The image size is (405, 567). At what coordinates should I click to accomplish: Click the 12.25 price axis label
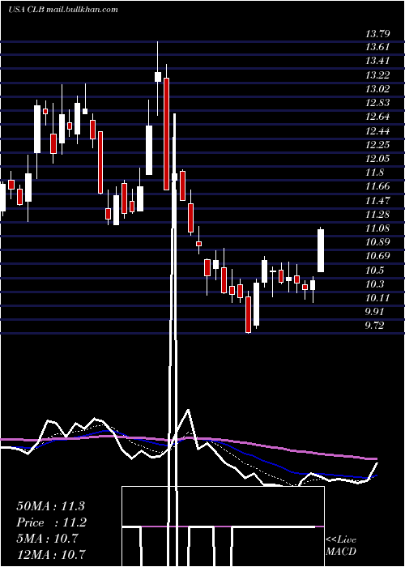tap(377, 145)
